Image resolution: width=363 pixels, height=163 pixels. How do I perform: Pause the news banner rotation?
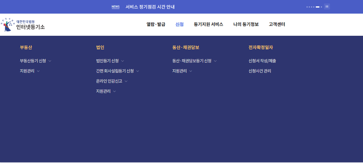click(x=327, y=6)
